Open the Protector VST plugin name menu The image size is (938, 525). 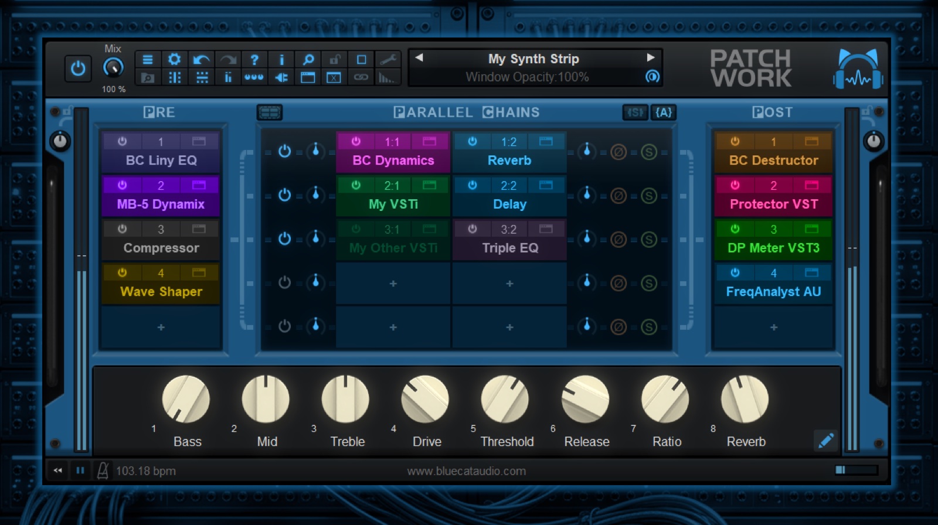[x=774, y=204]
